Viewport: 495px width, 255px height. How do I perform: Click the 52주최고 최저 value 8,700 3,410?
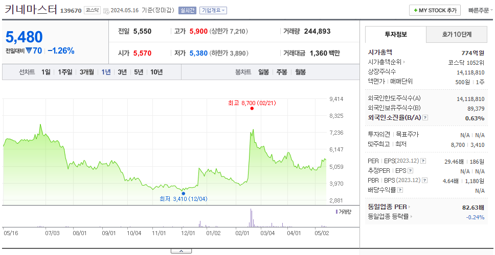(x=468, y=145)
